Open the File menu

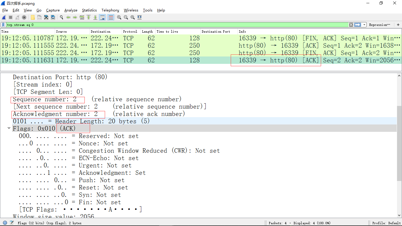[x=5, y=10]
